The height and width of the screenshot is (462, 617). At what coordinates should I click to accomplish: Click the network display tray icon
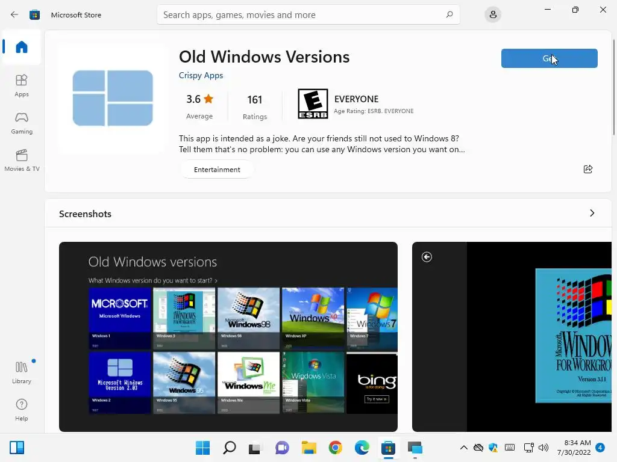528,448
